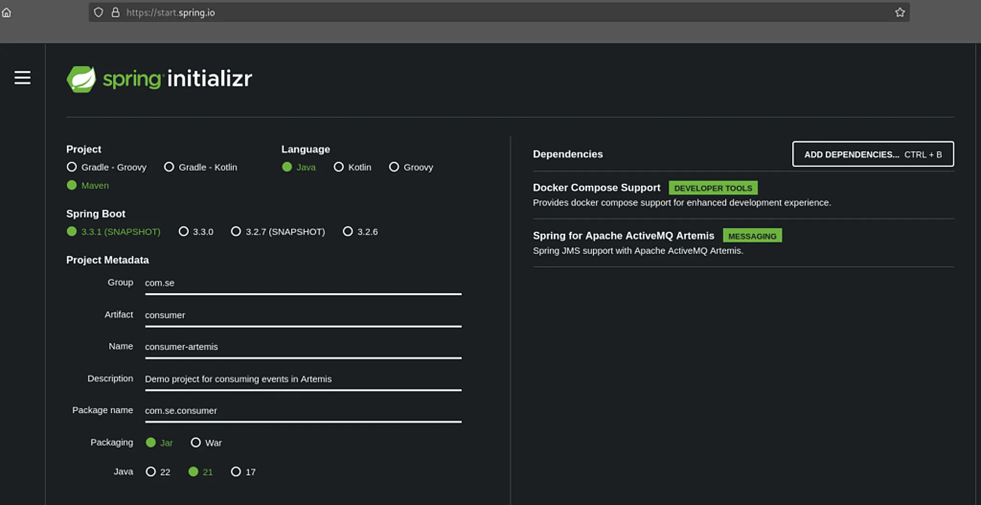Image resolution: width=981 pixels, height=505 pixels.
Task: Click the browser address bar URL
Action: [x=171, y=12]
